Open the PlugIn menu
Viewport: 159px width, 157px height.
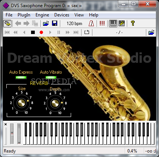coord(24,15)
